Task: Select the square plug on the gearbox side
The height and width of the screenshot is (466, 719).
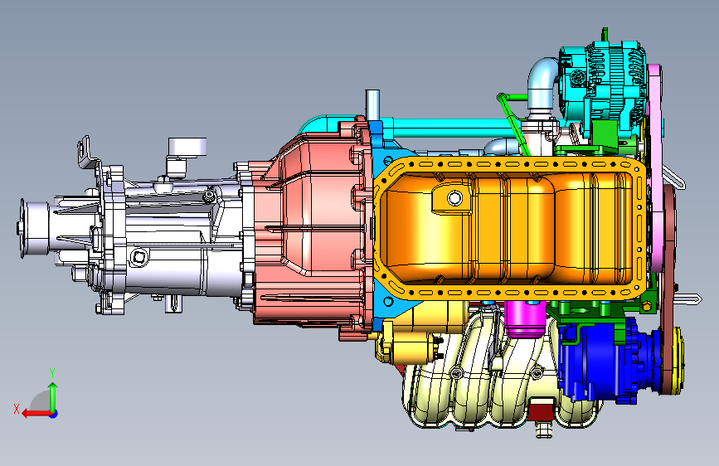Action: 139,257
